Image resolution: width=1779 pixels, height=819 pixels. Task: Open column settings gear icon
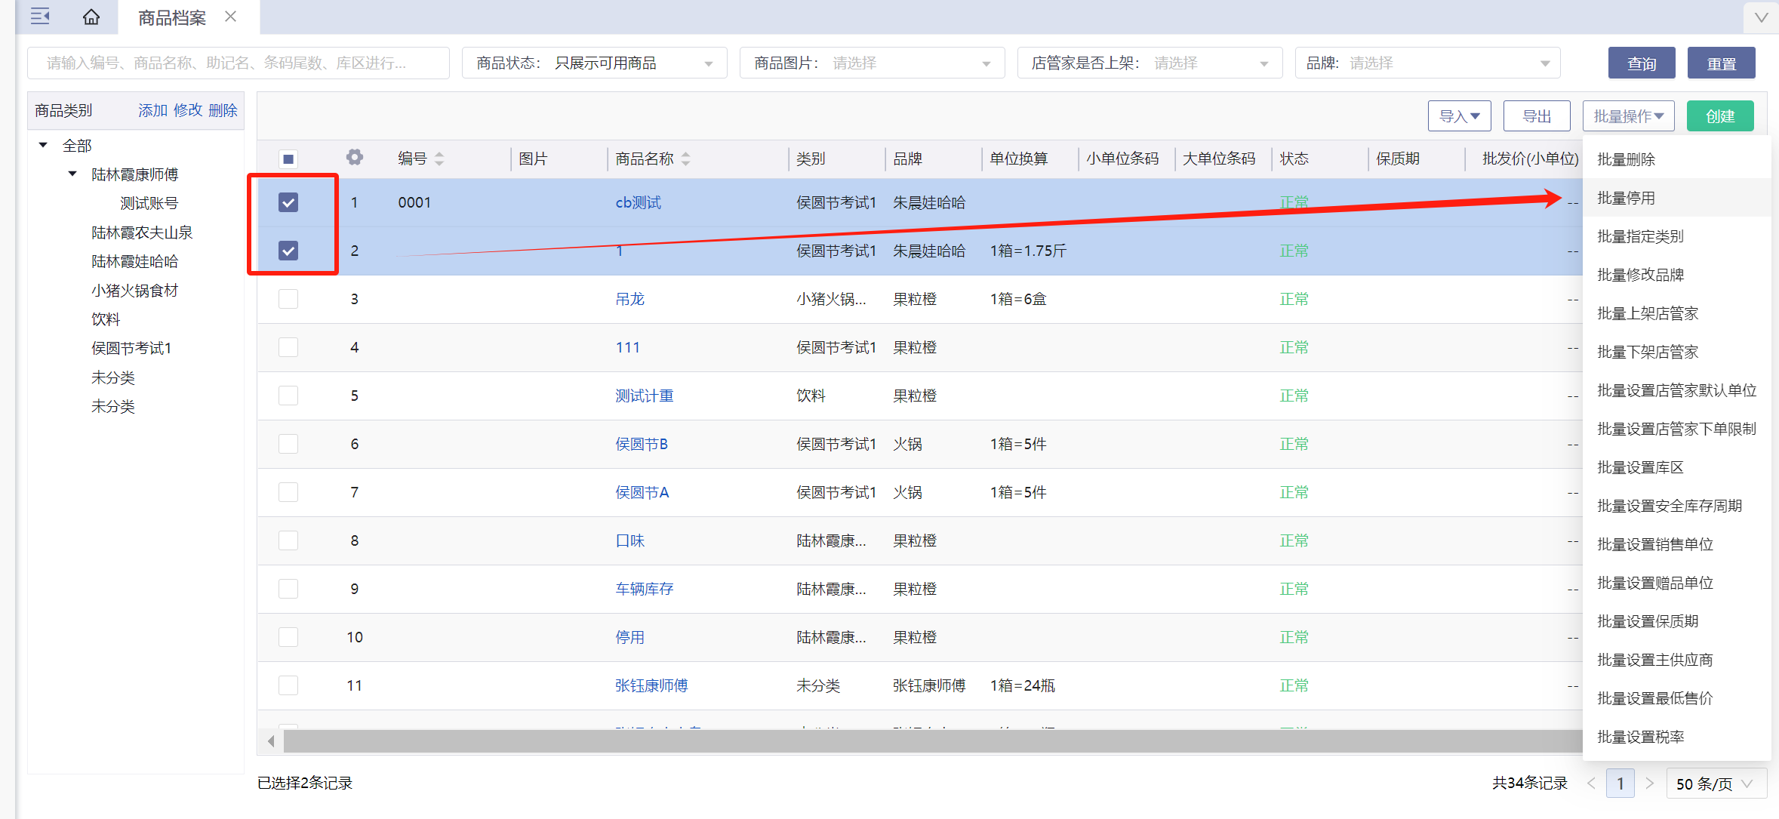355,158
